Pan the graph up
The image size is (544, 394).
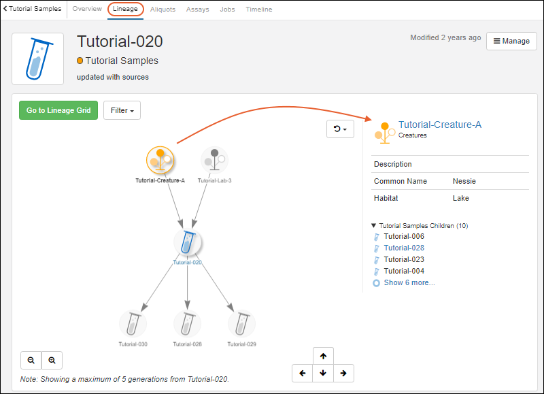point(323,356)
